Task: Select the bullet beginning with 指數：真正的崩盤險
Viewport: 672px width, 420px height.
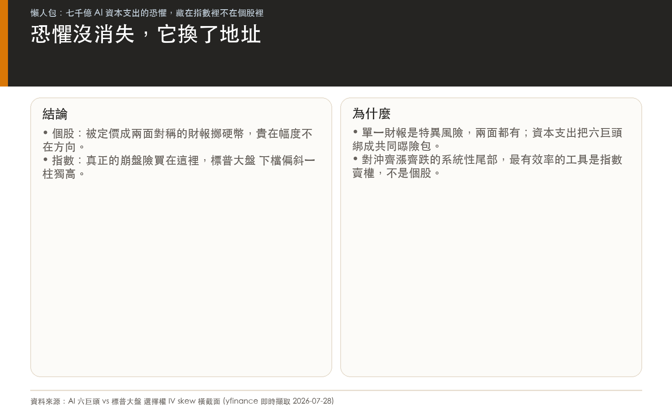Action: coord(179,167)
